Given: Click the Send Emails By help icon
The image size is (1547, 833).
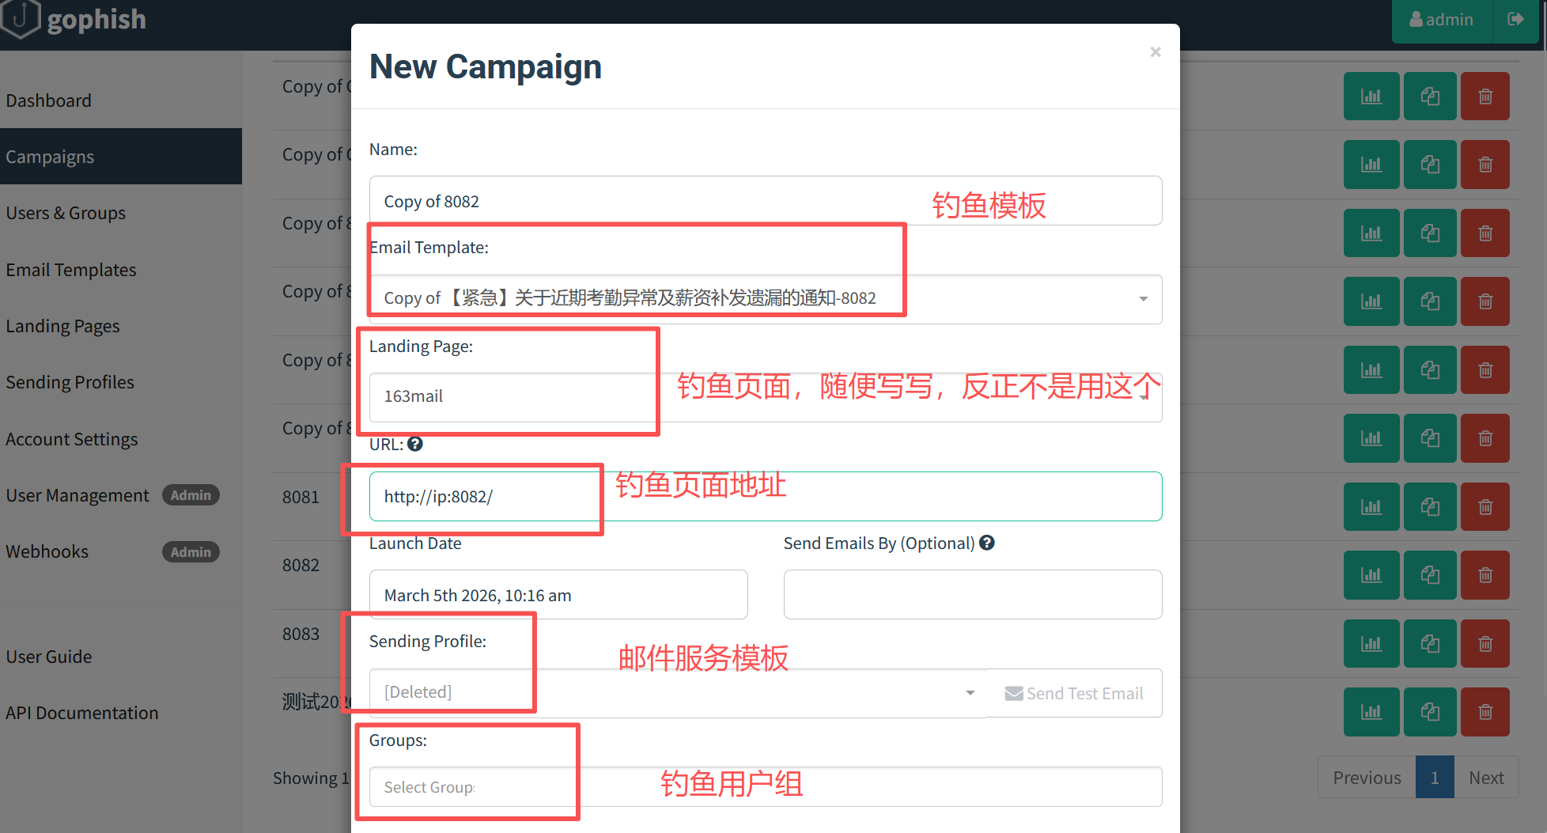Looking at the screenshot, I should click(987, 543).
